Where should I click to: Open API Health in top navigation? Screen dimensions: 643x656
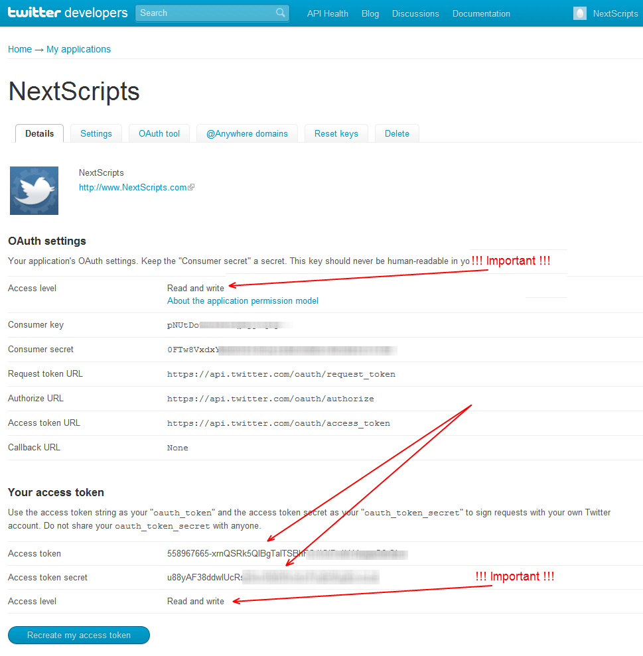(327, 13)
